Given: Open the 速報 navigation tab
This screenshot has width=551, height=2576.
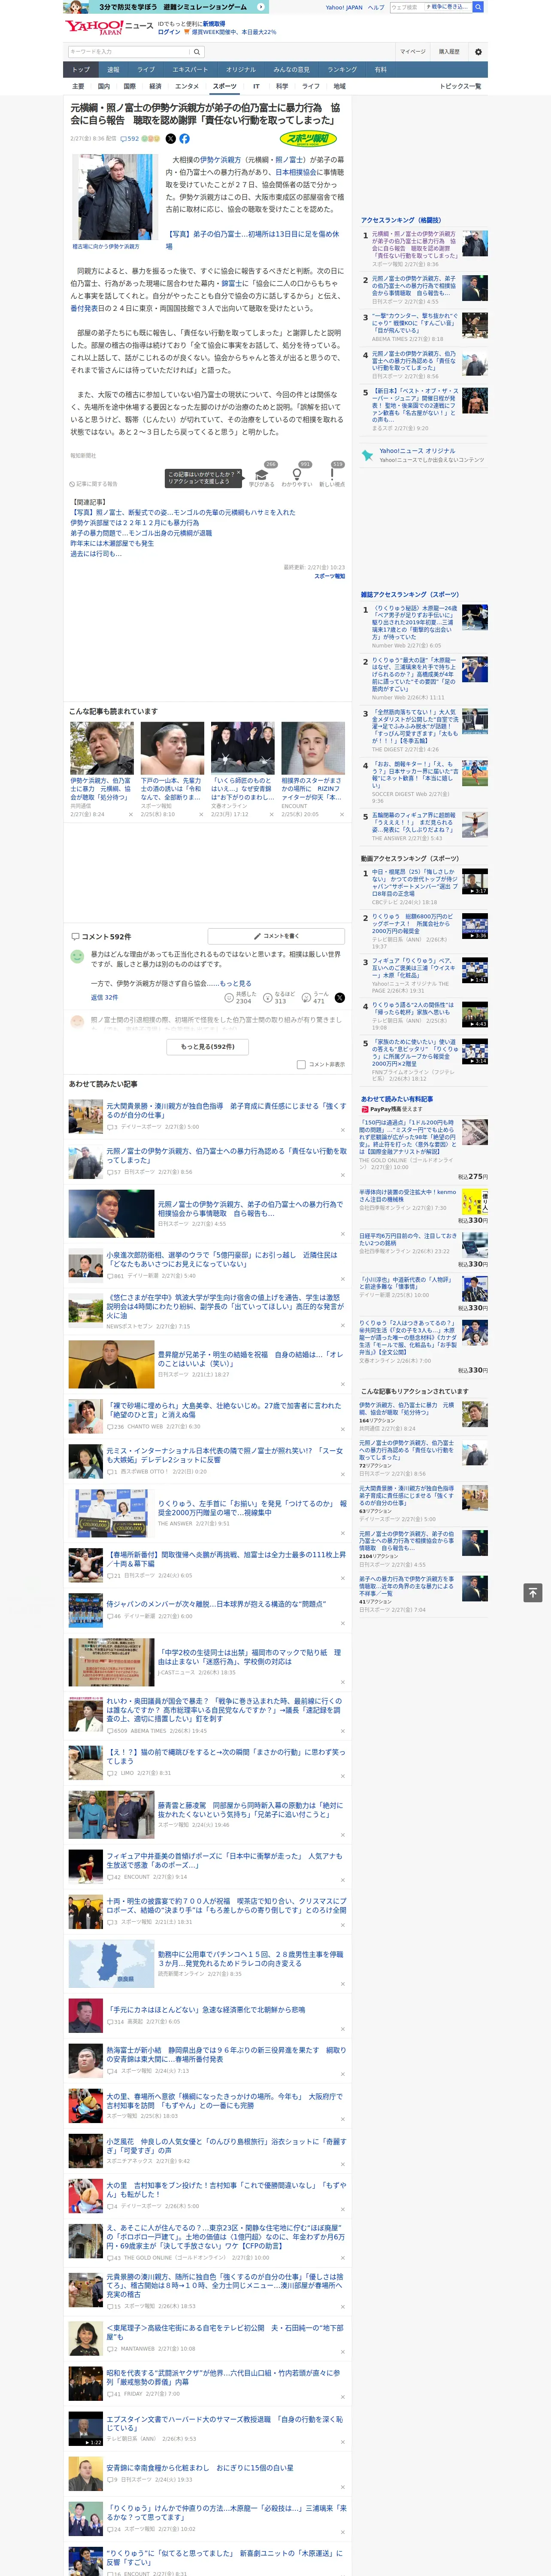Looking at the screenshot, I should pos(113,70).
